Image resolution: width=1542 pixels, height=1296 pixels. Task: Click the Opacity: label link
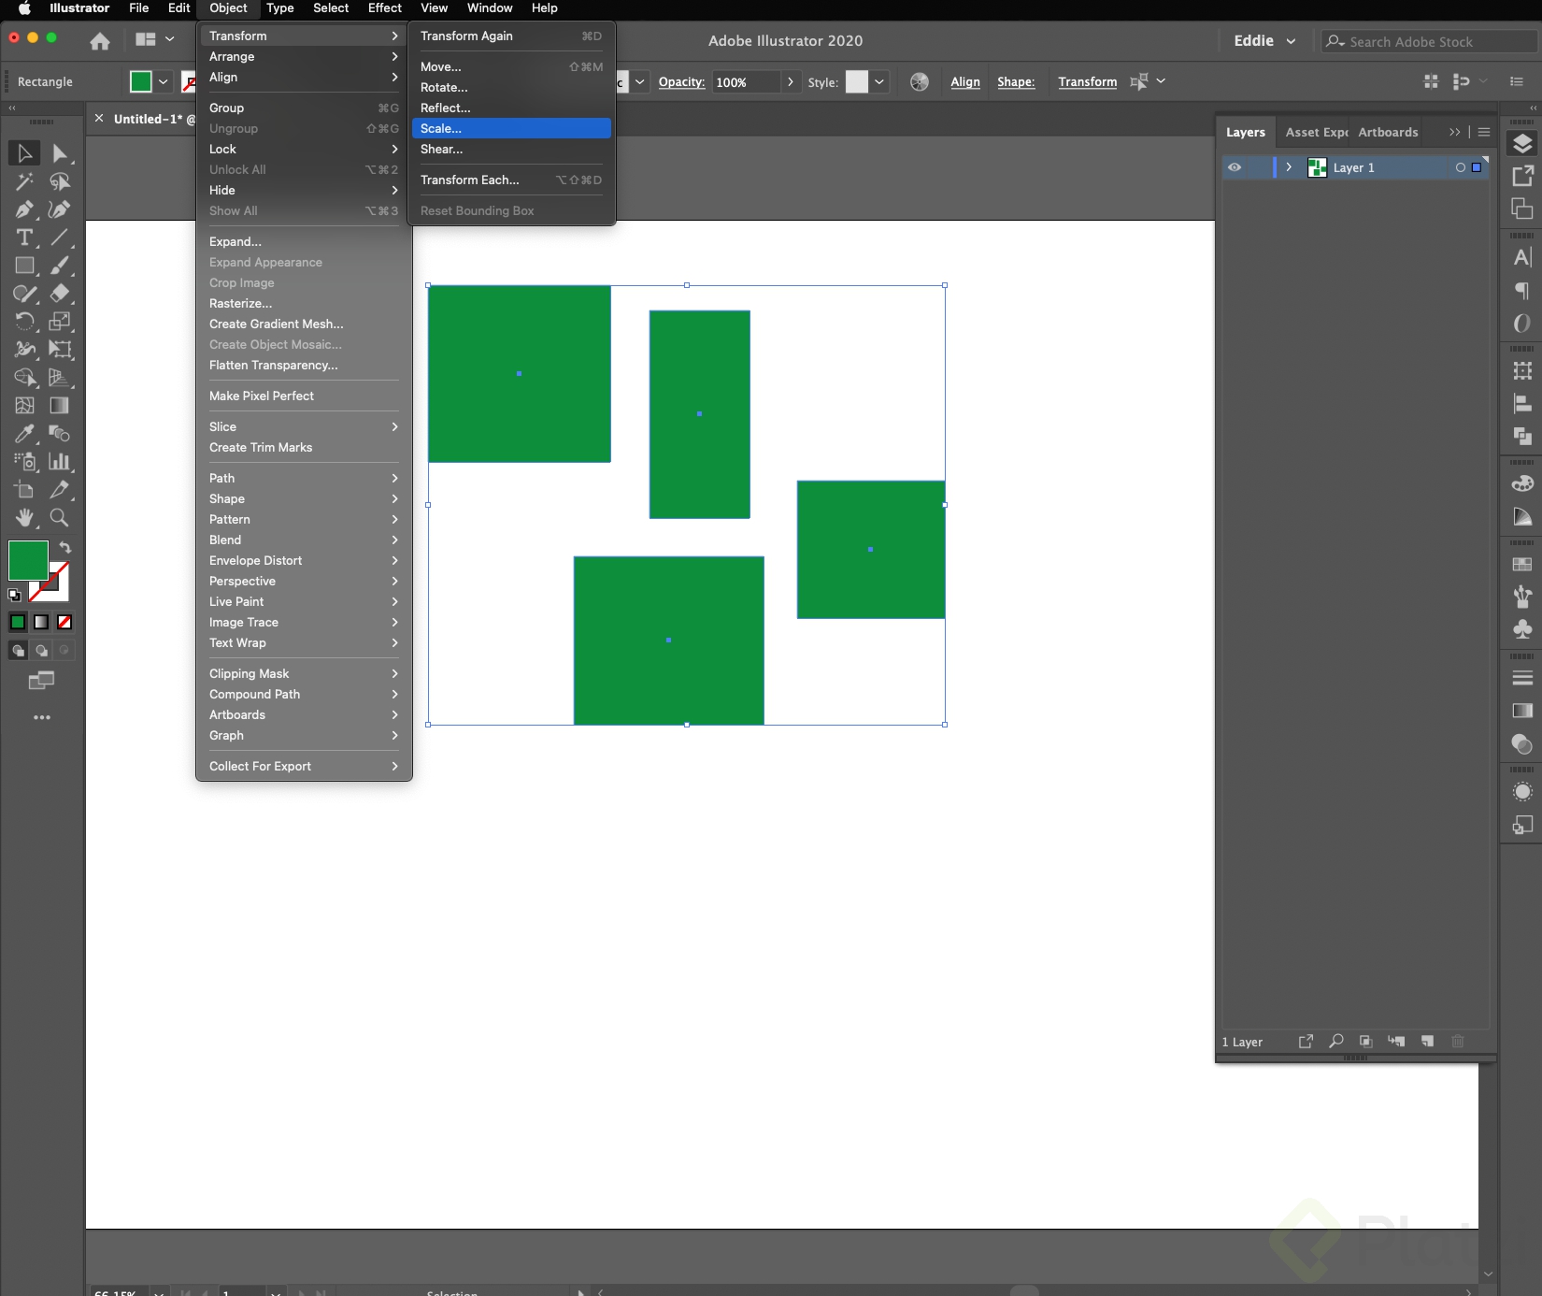(681, 82)
